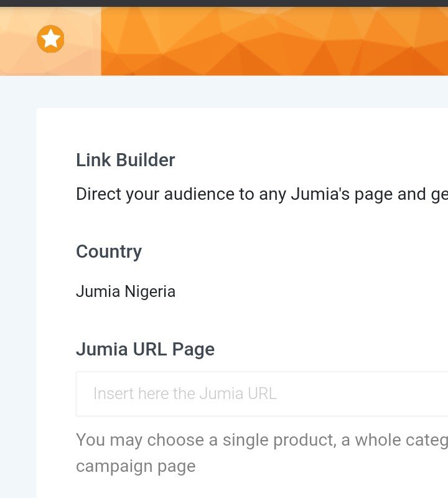Click the Jumia URL Page heading
448x498 pixels.
click(145, 349)
